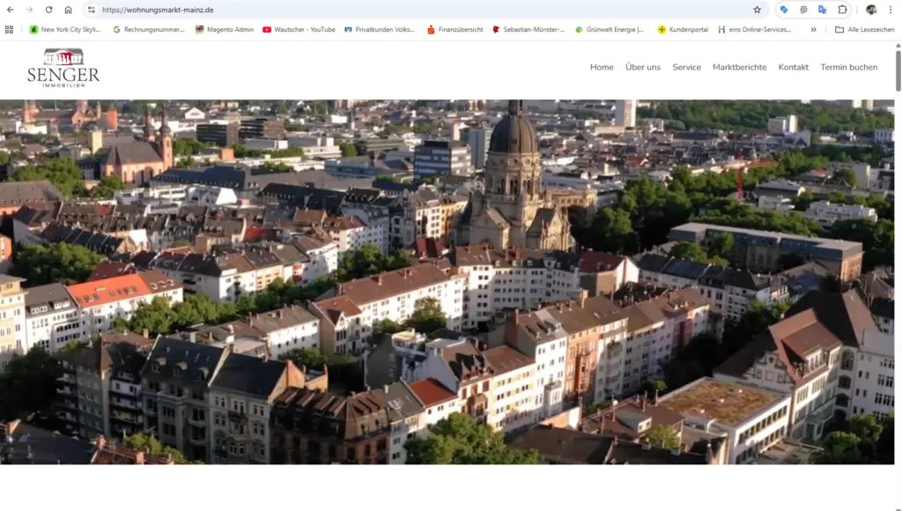Open the user profile avatar
This screenshot has height=511, width=902.
click(x=871, y=10)
